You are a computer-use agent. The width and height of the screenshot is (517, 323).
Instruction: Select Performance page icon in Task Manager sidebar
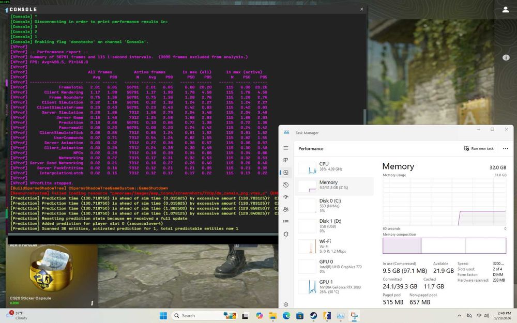286,173
